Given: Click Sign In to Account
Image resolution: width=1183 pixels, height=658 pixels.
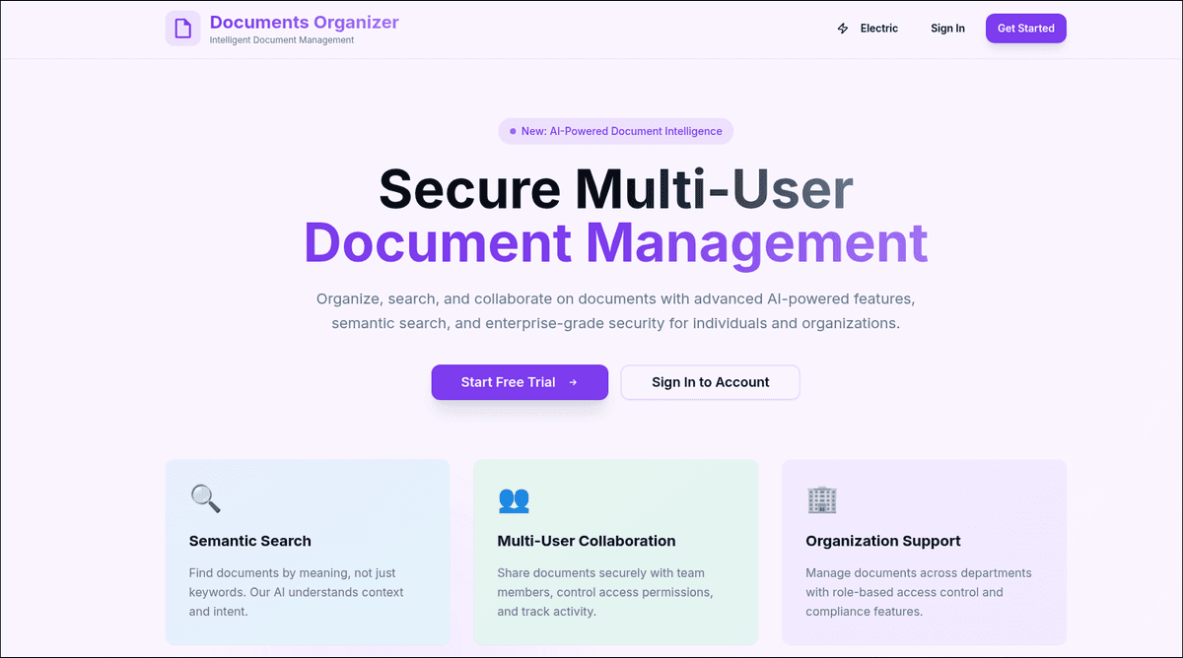Looking at the screenshot, I should (x=710, y=382).
